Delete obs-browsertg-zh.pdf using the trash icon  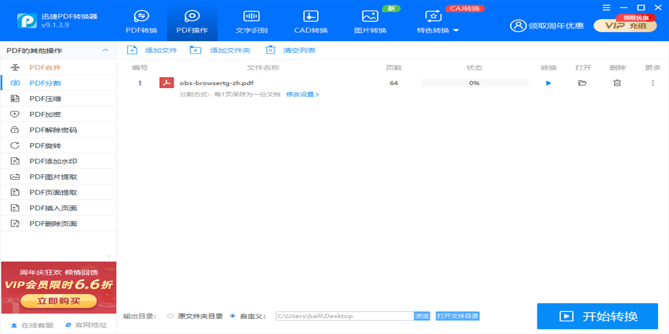pyautogui.click(x=616, y=82)
